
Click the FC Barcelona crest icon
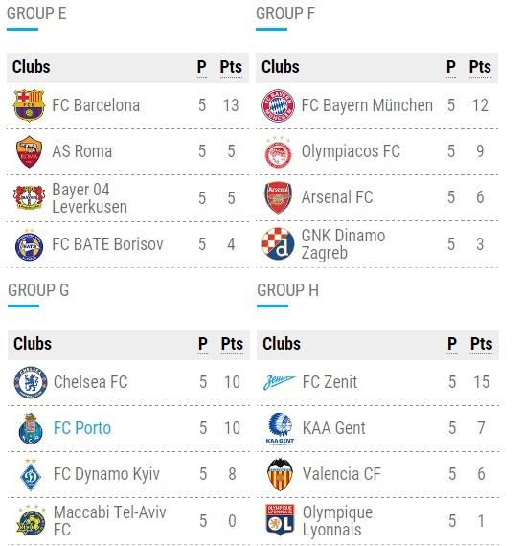(30, 105)
